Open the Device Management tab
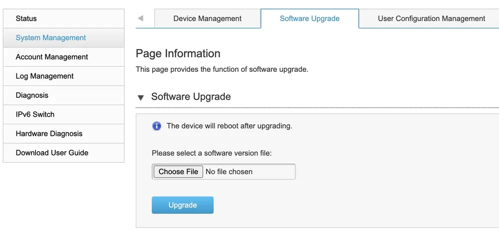The height and width of the screenshot is (232, 499). point(208,18)
